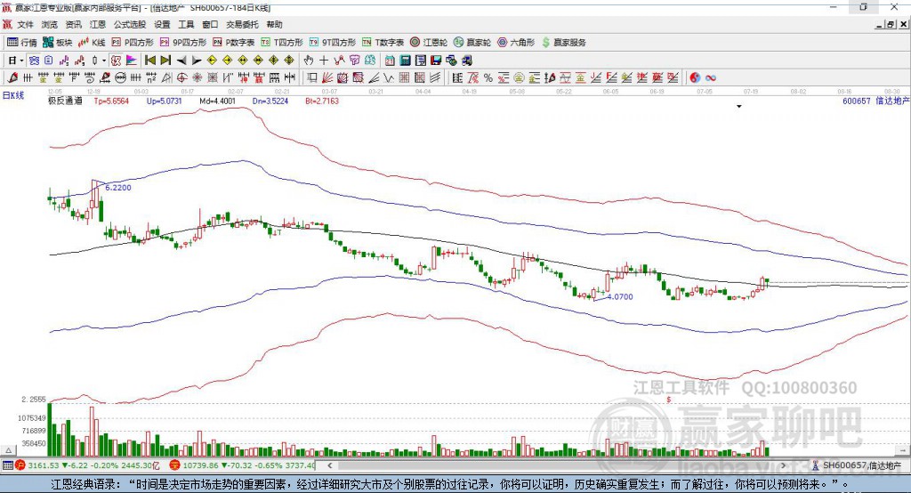Open the 交易委托 menu
The width and height of the screenshot is (911, 493).
pyautogui.click(x=242, y=24)
